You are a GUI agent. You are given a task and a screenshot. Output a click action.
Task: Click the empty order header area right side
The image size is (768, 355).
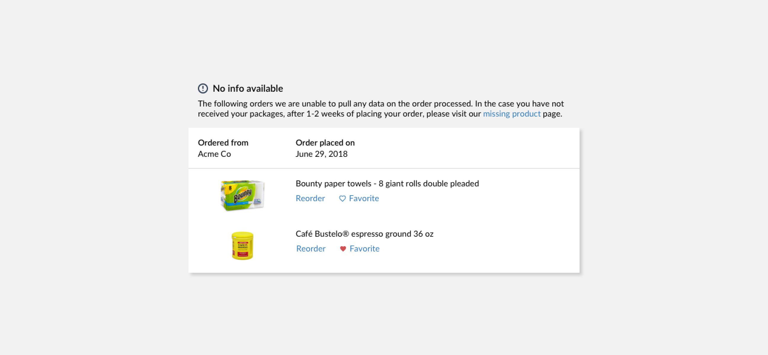coord(477,148)
